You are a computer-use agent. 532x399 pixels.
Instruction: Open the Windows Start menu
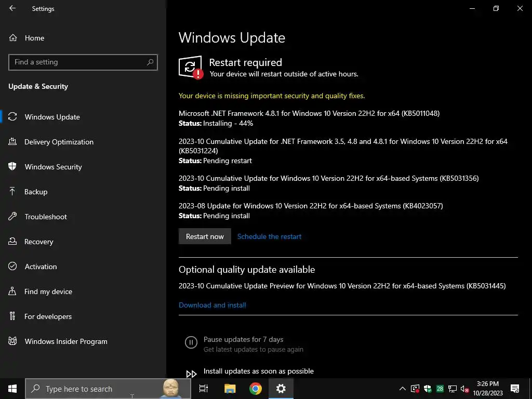(x=12, y=389)
